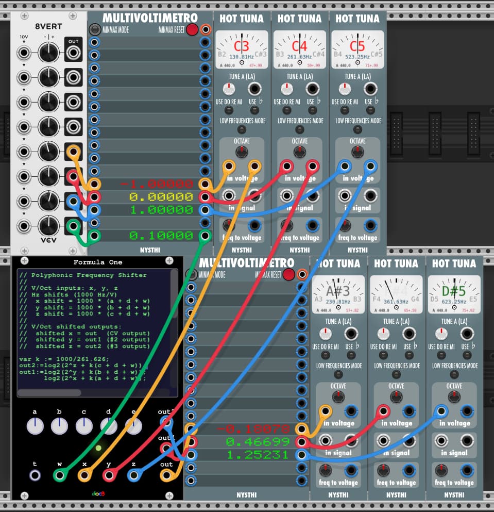Screen dimensions: 494x512
Task: Enable Low Frequencies Mode on C4 Hot Tuna
Action: coord(299,129)
